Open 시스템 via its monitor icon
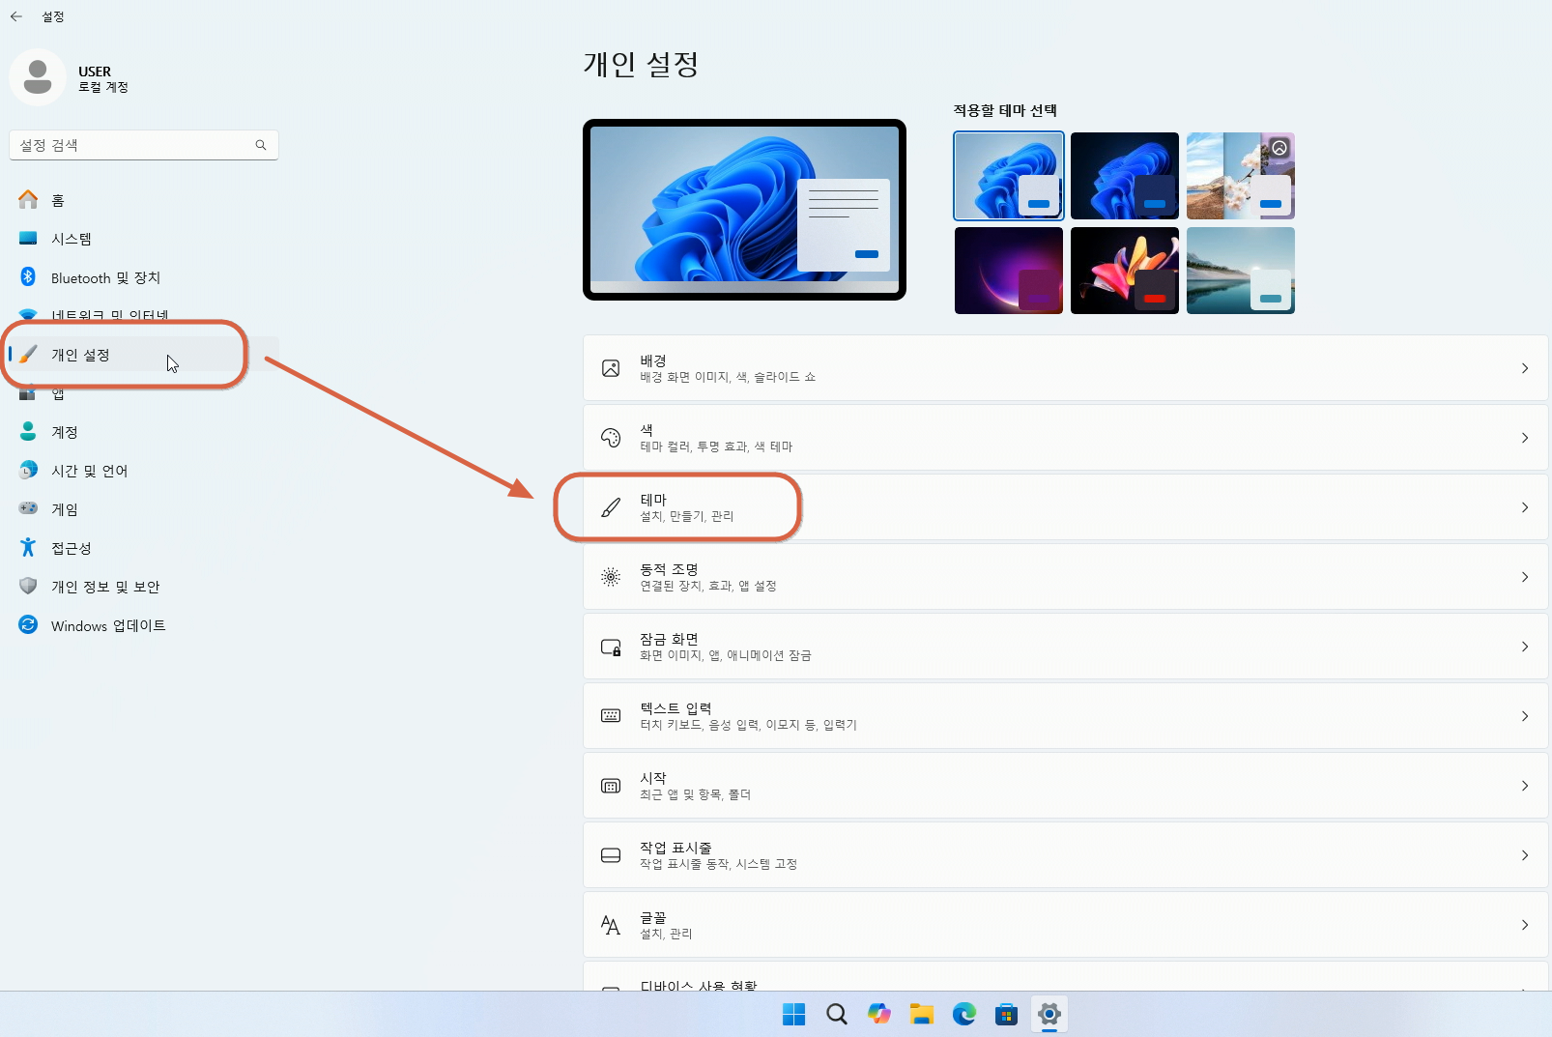Screen dimensions: 1552x1037 click(x=28, y=238)
